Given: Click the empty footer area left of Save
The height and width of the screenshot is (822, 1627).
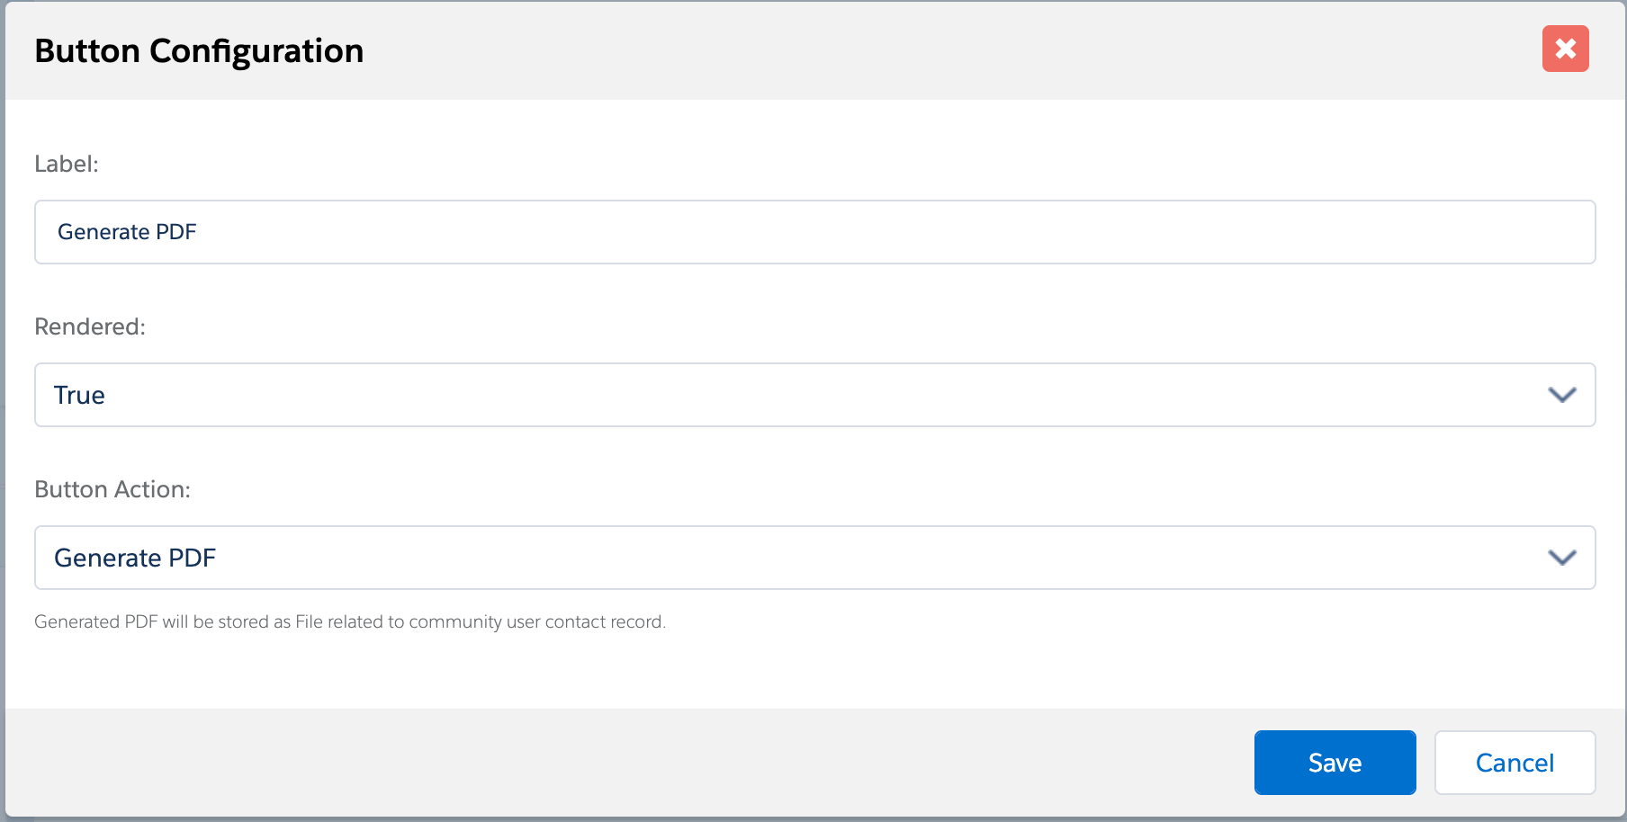Looking at the screenshot, I should point(630,763).
